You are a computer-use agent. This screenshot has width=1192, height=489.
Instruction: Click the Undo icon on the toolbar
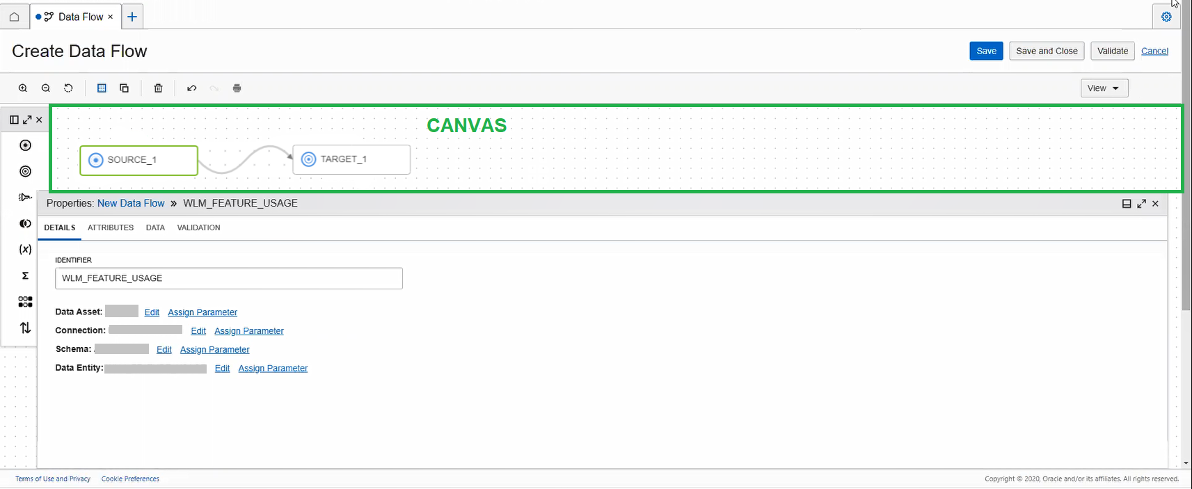tap(191, 88)
